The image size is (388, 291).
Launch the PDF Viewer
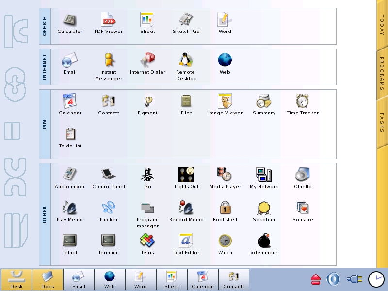pos(109,23)
